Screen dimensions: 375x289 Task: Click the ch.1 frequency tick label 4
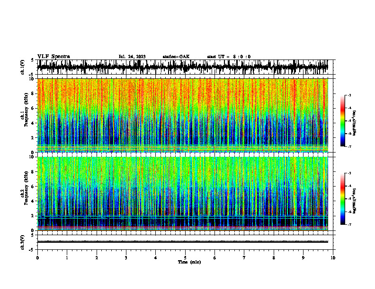[x=33, y=123]
